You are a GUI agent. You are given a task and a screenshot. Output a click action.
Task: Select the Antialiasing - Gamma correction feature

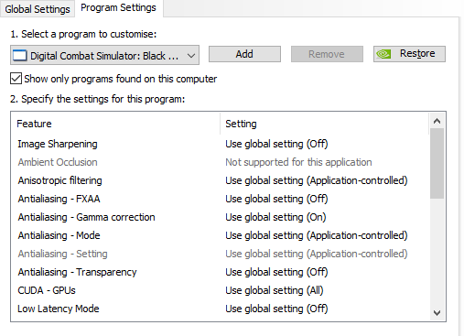(86, 217)
